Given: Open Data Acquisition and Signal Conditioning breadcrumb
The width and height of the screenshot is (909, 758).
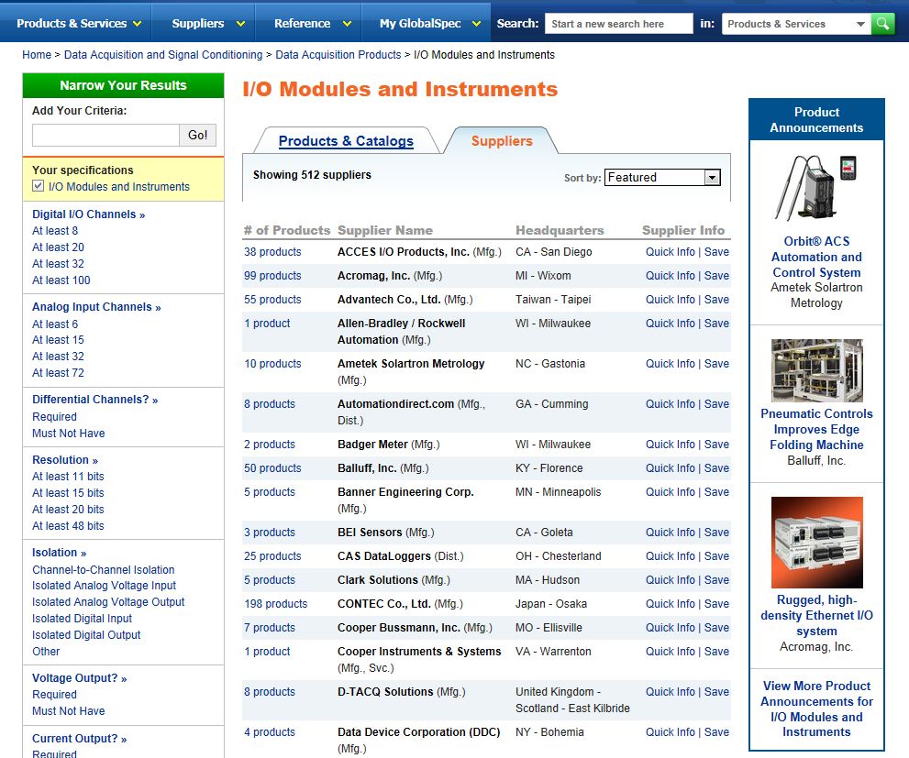Looking at the screenshot, I should tap(163, 55).
